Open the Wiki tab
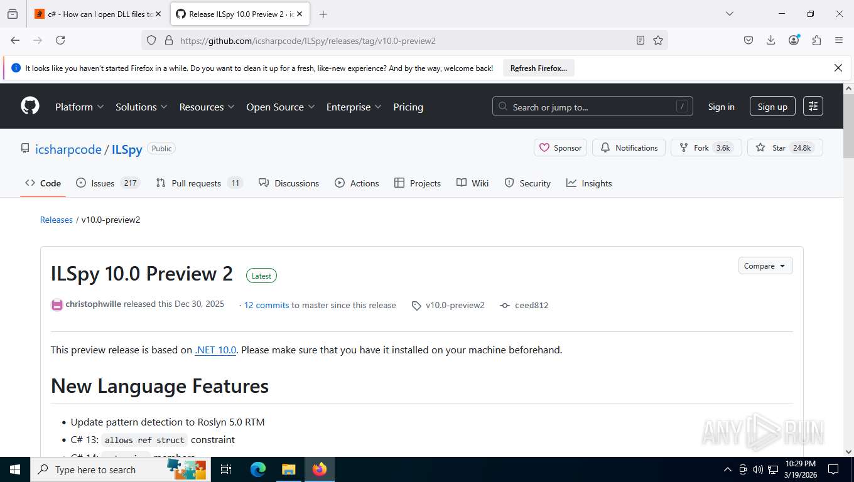The height and width of the screenshot is (482, 854). click(x=472, y=183)
